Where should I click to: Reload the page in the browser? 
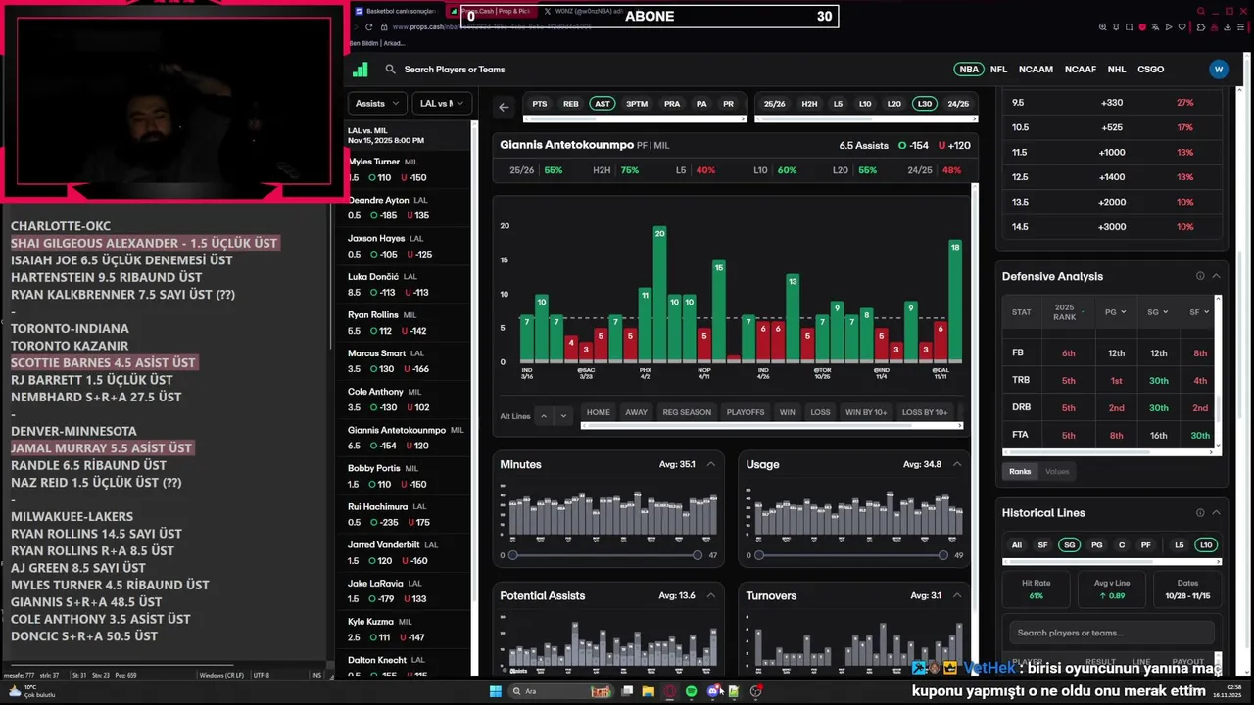click(x=369, y=27)
